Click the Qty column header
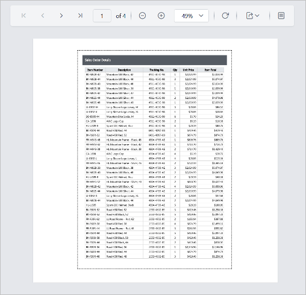306x295 pixels. click(x=175, y=70)
